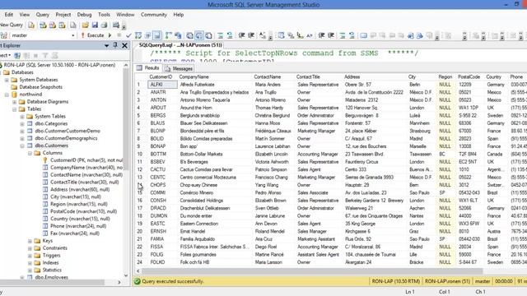Expand the System Tables folder
Viewport: 527px width, 296px height.
[x=22, y=117]
